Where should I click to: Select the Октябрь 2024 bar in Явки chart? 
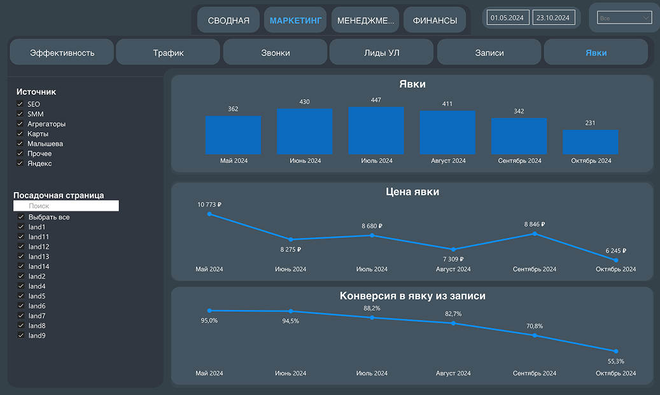pos(590,142)
